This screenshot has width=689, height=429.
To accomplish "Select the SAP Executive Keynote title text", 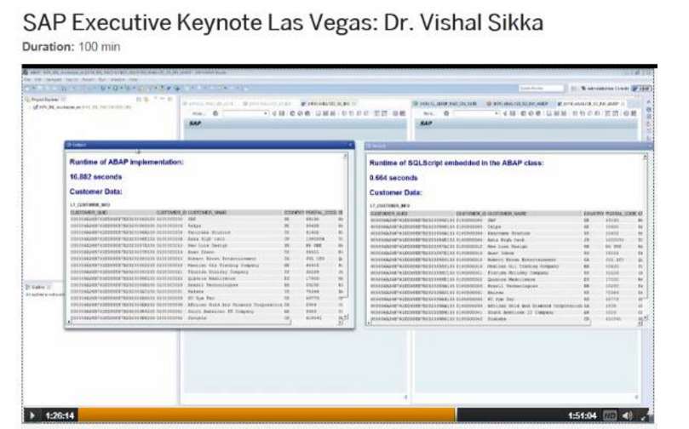I will tap(283, 22).
